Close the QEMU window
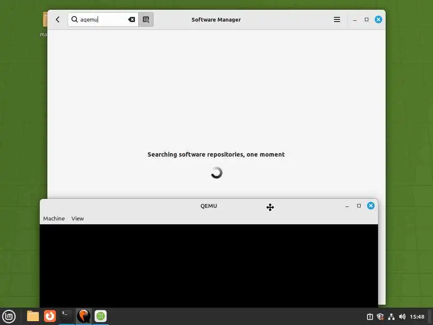 370,206
